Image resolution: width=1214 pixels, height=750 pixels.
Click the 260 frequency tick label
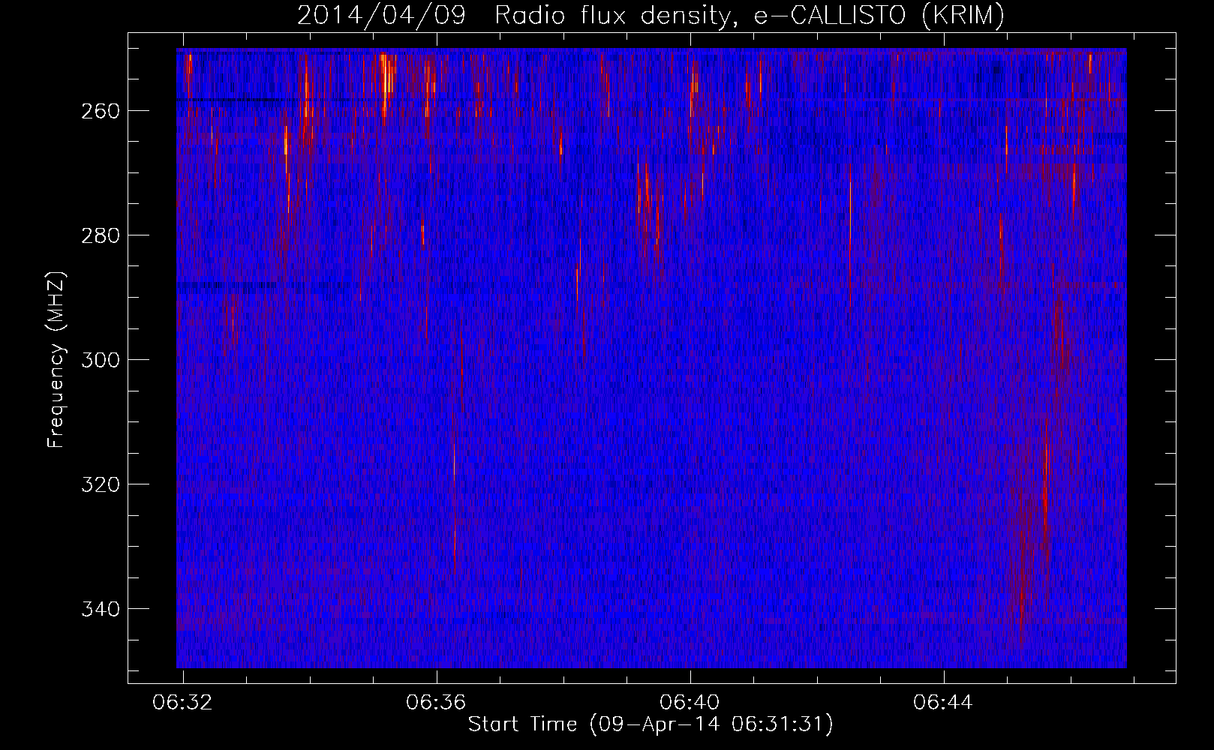[99, 111]
